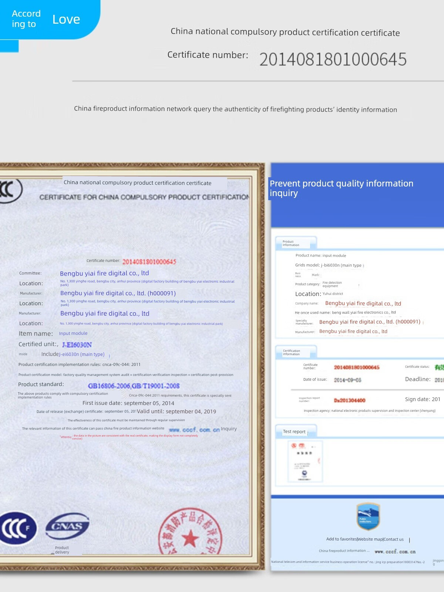Screen dimensions: 444x592
Task: Click the Prevent product quality information header
Action: [x=341, y=188]
